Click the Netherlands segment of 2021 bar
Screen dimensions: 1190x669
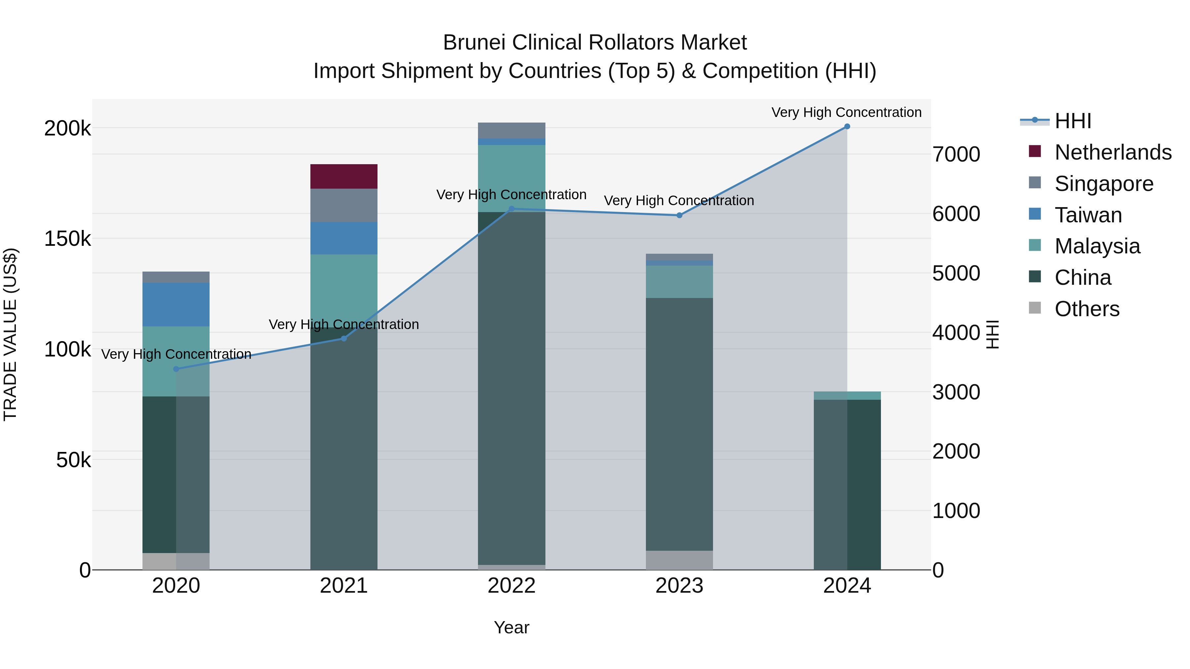coord(344,176)
